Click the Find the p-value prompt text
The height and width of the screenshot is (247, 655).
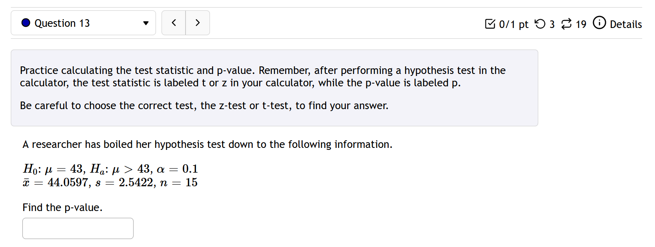point(62,207)
